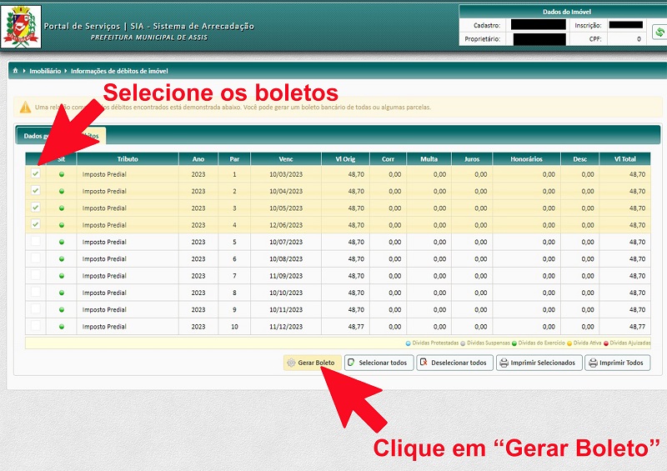Sort table by the Venc column header
This screenshot has height=471, width=667.
pyautogui.click(x=286, y=159)
